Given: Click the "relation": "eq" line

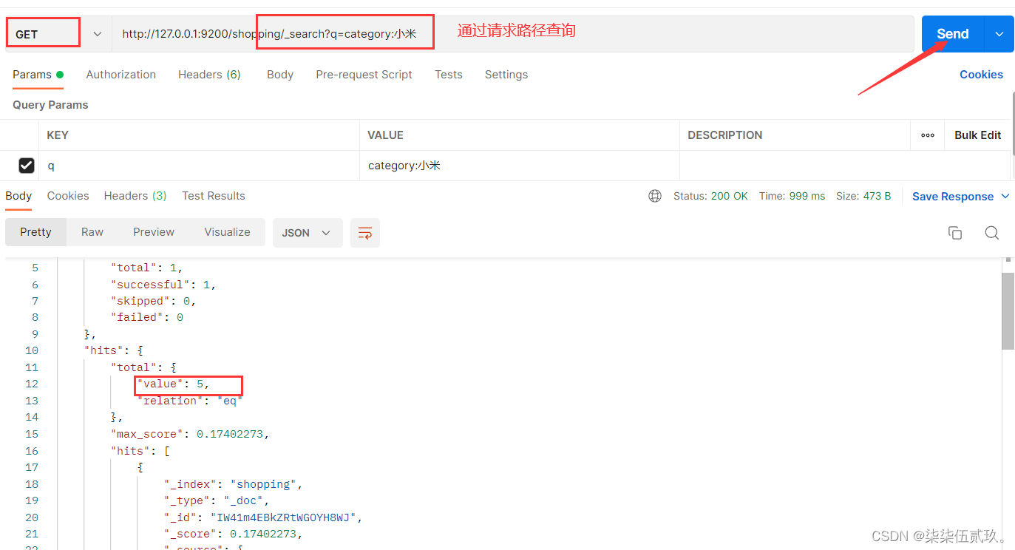Looking at the screenshot, I should pos(190,401).
